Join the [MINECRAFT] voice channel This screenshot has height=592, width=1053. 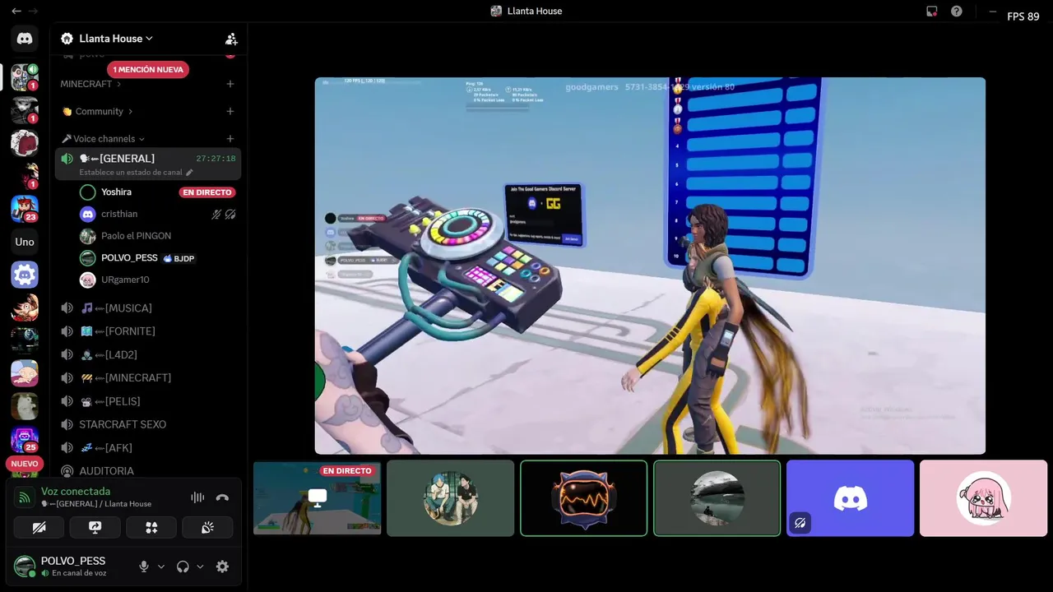click(148, 378)
